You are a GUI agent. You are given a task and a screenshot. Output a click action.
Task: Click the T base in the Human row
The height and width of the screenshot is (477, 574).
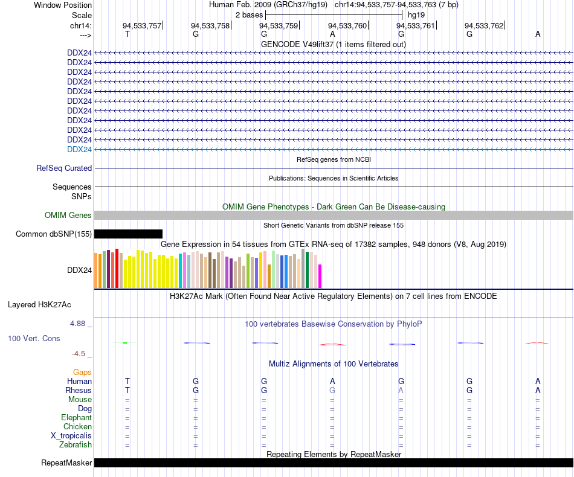coord(127,381)
